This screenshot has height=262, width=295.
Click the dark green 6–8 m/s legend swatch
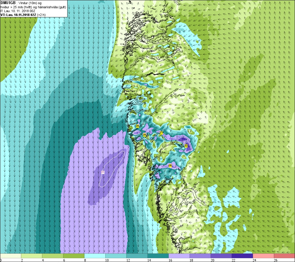pyautogui.click(x=74, y=256)
